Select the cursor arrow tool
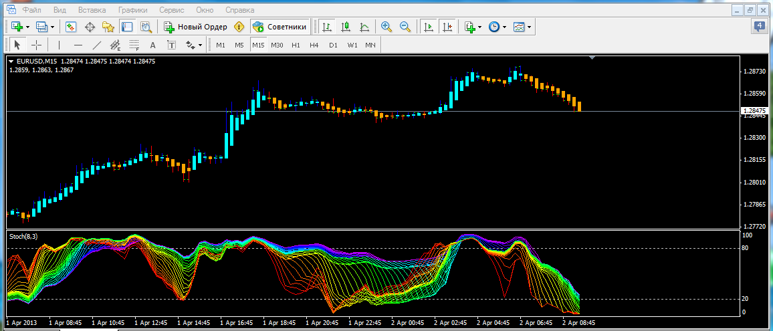 (17, 45)
